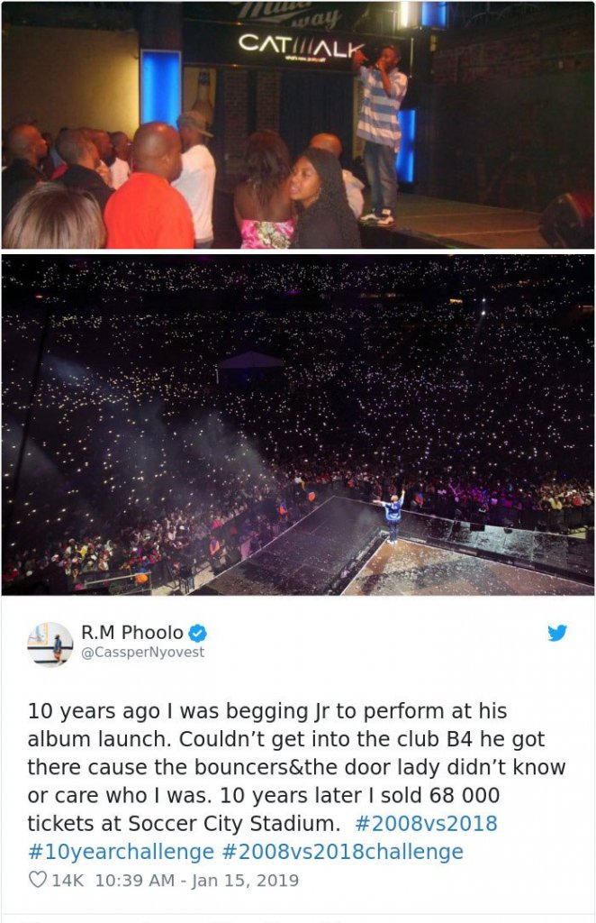596x923 pixels.
Task: Open the R.M Phoolo display name
Action: [x=132, y=633]
